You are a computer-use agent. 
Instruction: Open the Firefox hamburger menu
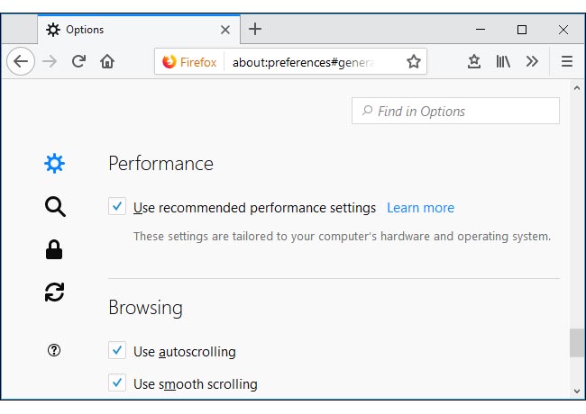point(567,61)
